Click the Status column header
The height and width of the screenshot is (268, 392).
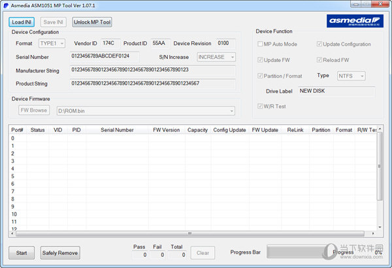click(37, 130)
